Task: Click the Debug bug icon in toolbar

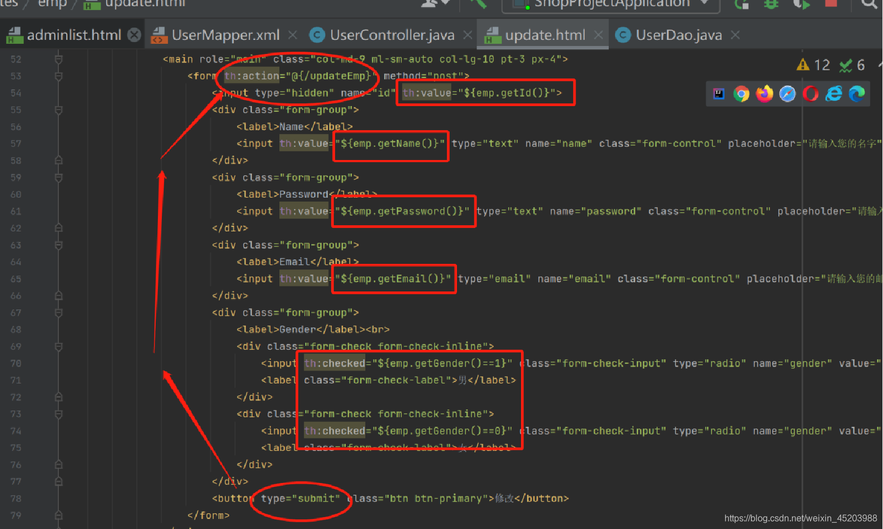Action: (771, 3)
